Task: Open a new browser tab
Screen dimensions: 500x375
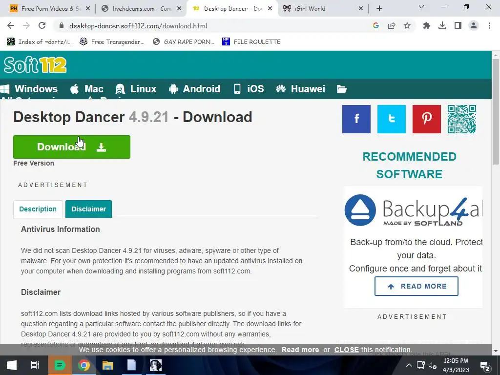Action: click(379, 8)
